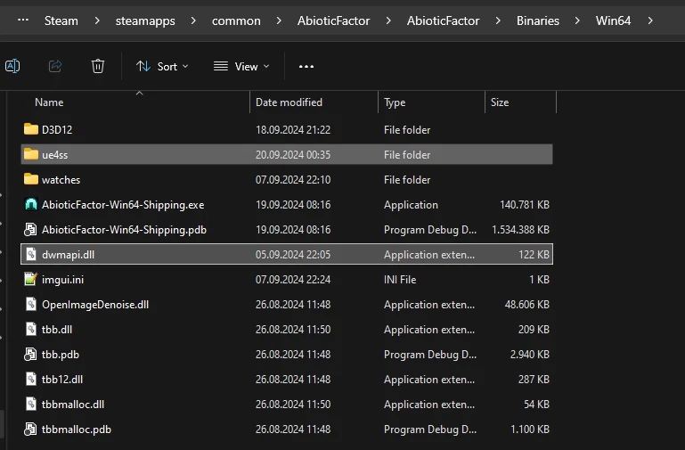Screen dimensions: 685x450
Task: Click Win64 in the breadcrumb path
Action: point(614,20)
